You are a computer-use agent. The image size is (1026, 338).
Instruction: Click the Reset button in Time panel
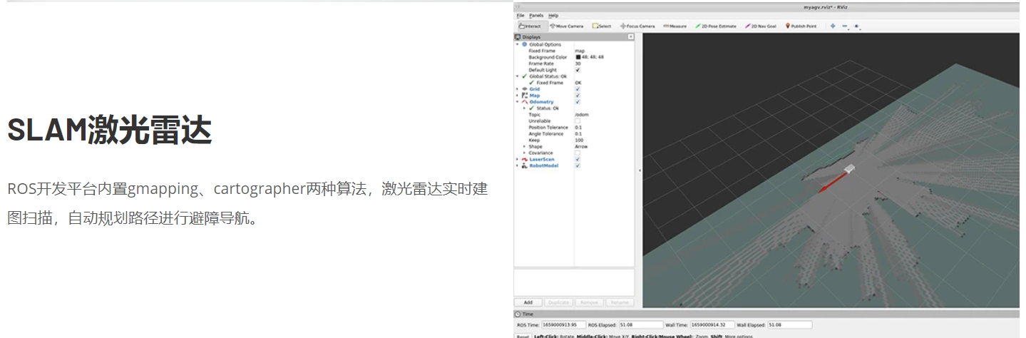523,335
